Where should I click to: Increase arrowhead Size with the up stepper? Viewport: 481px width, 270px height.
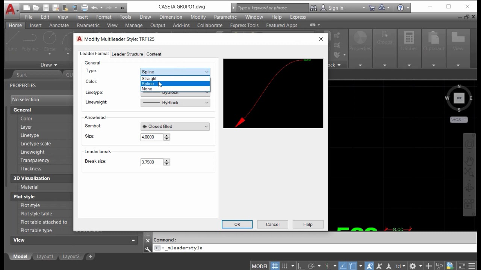pos(167,135)
